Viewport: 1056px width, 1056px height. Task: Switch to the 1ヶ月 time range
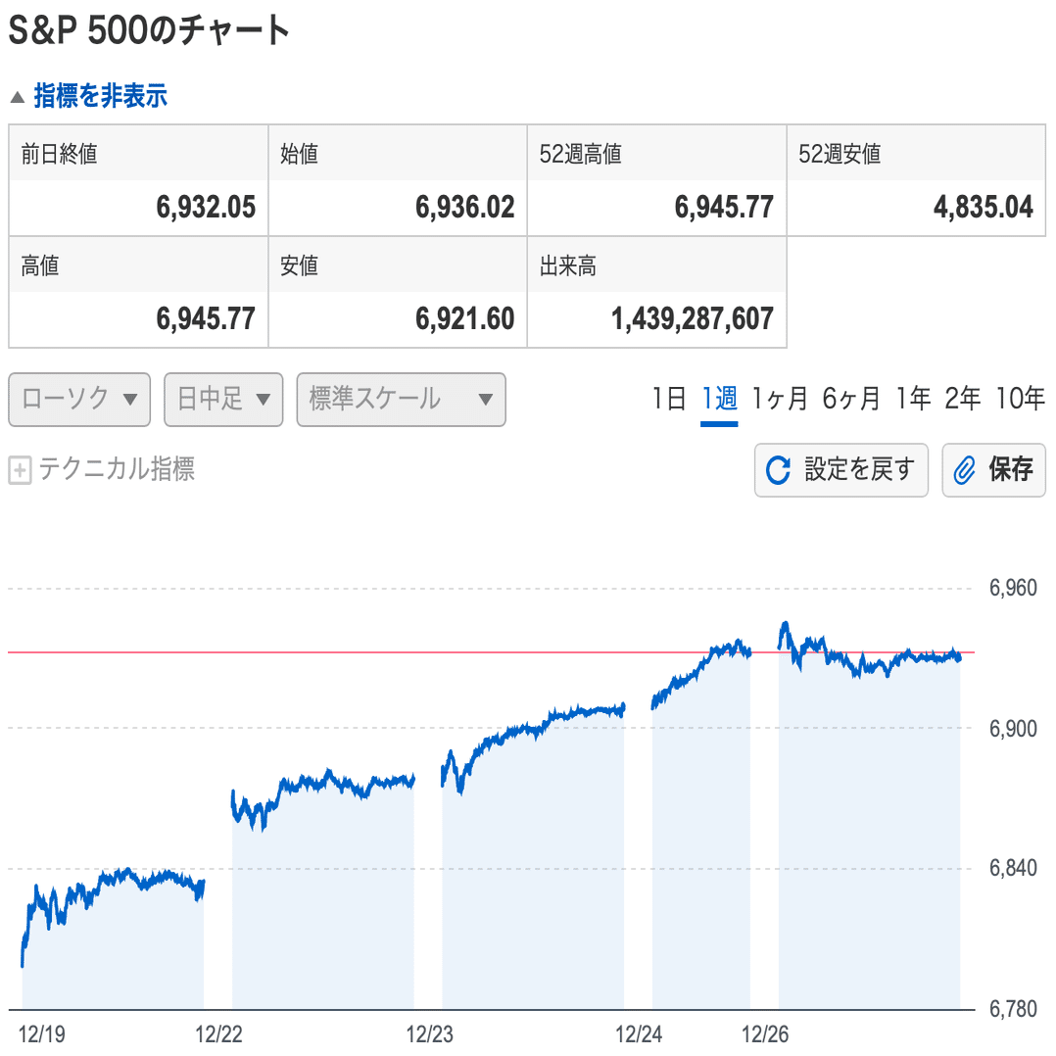point(780,399)
